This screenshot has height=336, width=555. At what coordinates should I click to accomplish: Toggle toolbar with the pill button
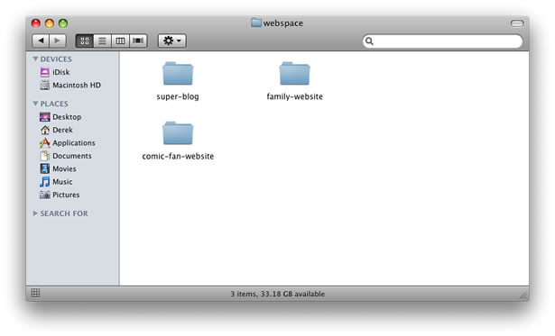(517, 23)
